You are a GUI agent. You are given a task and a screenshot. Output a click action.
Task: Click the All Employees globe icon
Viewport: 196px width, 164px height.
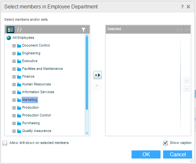(x=9, y=38)
